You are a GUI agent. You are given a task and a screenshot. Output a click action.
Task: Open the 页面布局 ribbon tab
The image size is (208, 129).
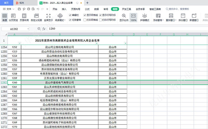click(x=76, y=9)
